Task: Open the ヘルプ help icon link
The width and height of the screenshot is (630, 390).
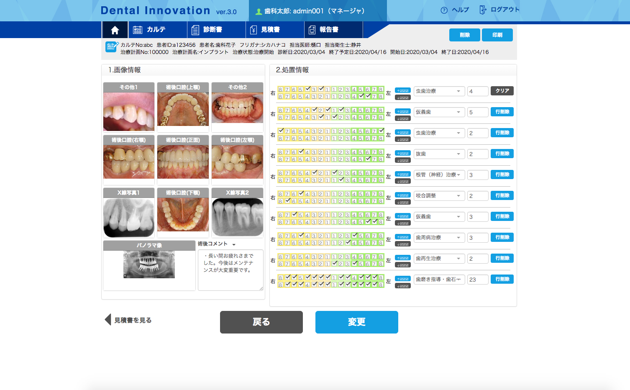Action: coord(444,10)
